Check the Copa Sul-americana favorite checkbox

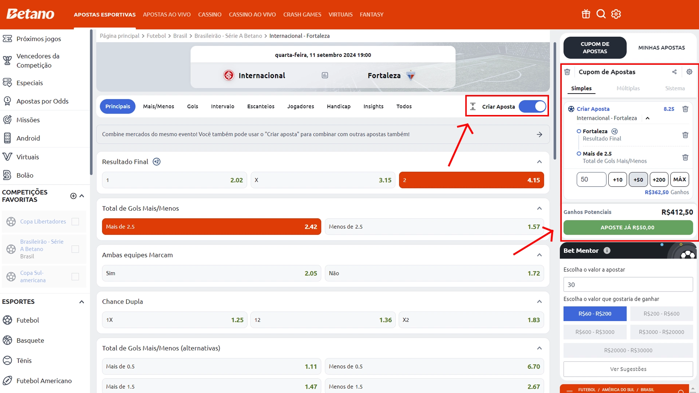75,277
